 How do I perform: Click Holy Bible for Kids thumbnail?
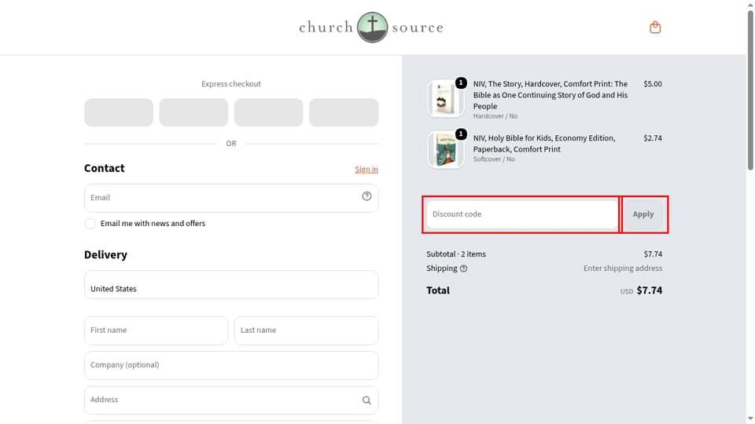tap(445, 150)
